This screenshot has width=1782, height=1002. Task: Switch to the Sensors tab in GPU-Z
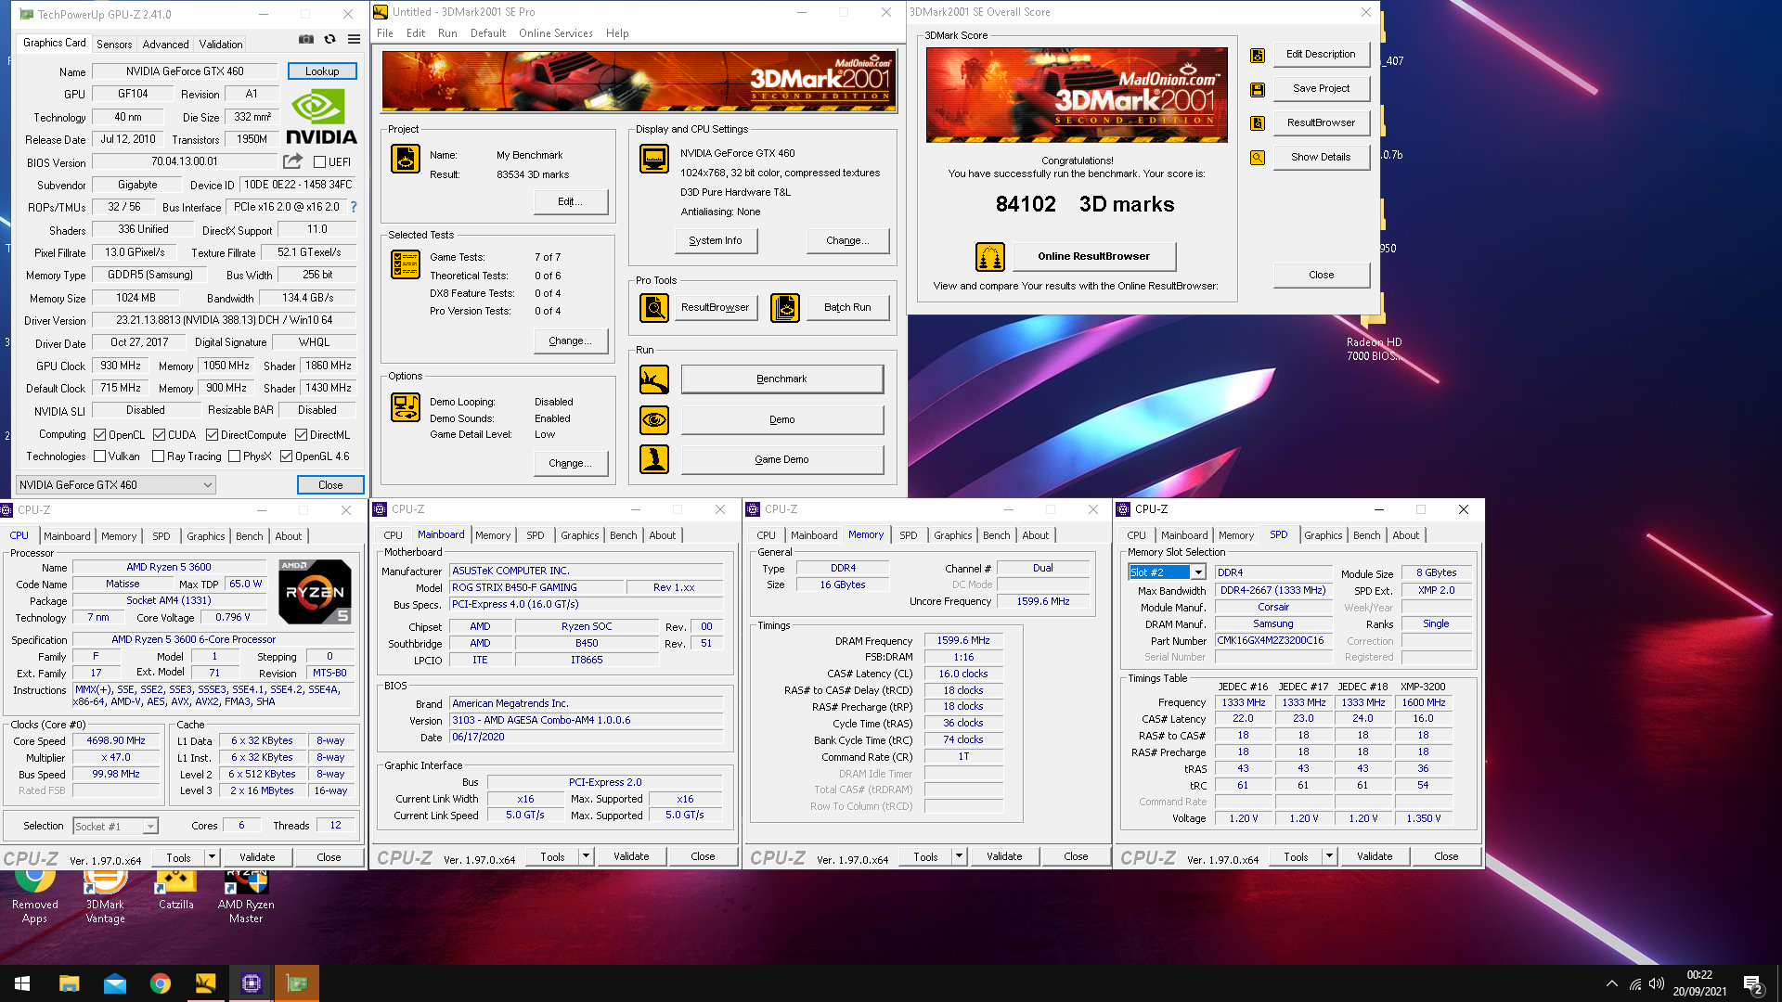[114, 45]
